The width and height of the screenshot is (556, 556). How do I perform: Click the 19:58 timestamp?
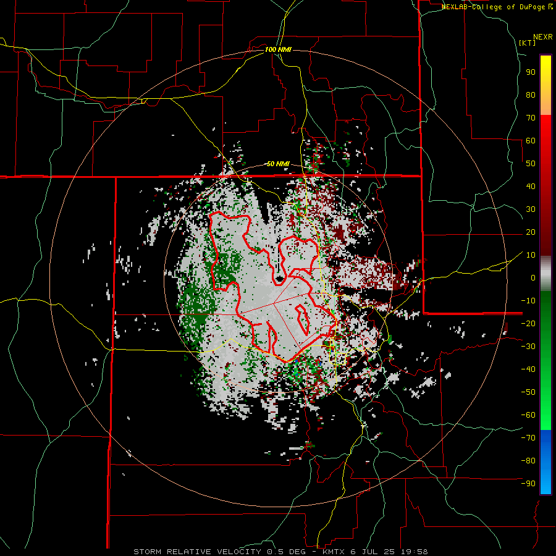(414, 552)
